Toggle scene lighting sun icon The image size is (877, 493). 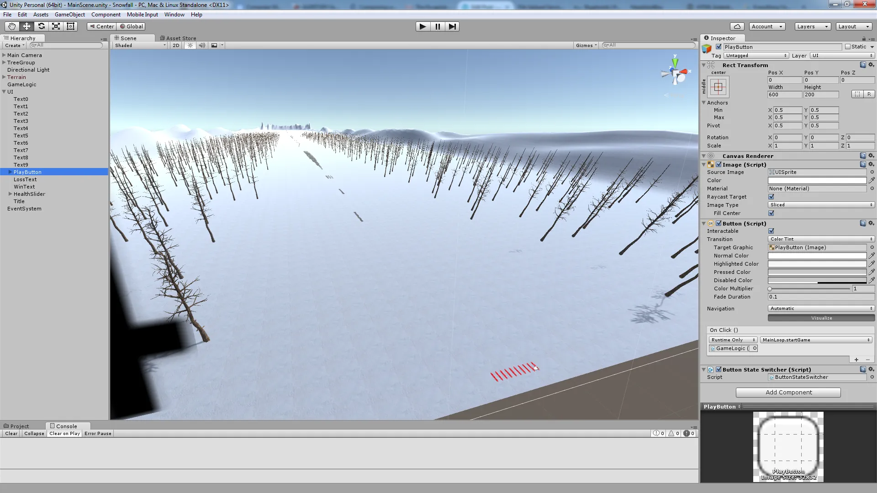pos(190,45)
